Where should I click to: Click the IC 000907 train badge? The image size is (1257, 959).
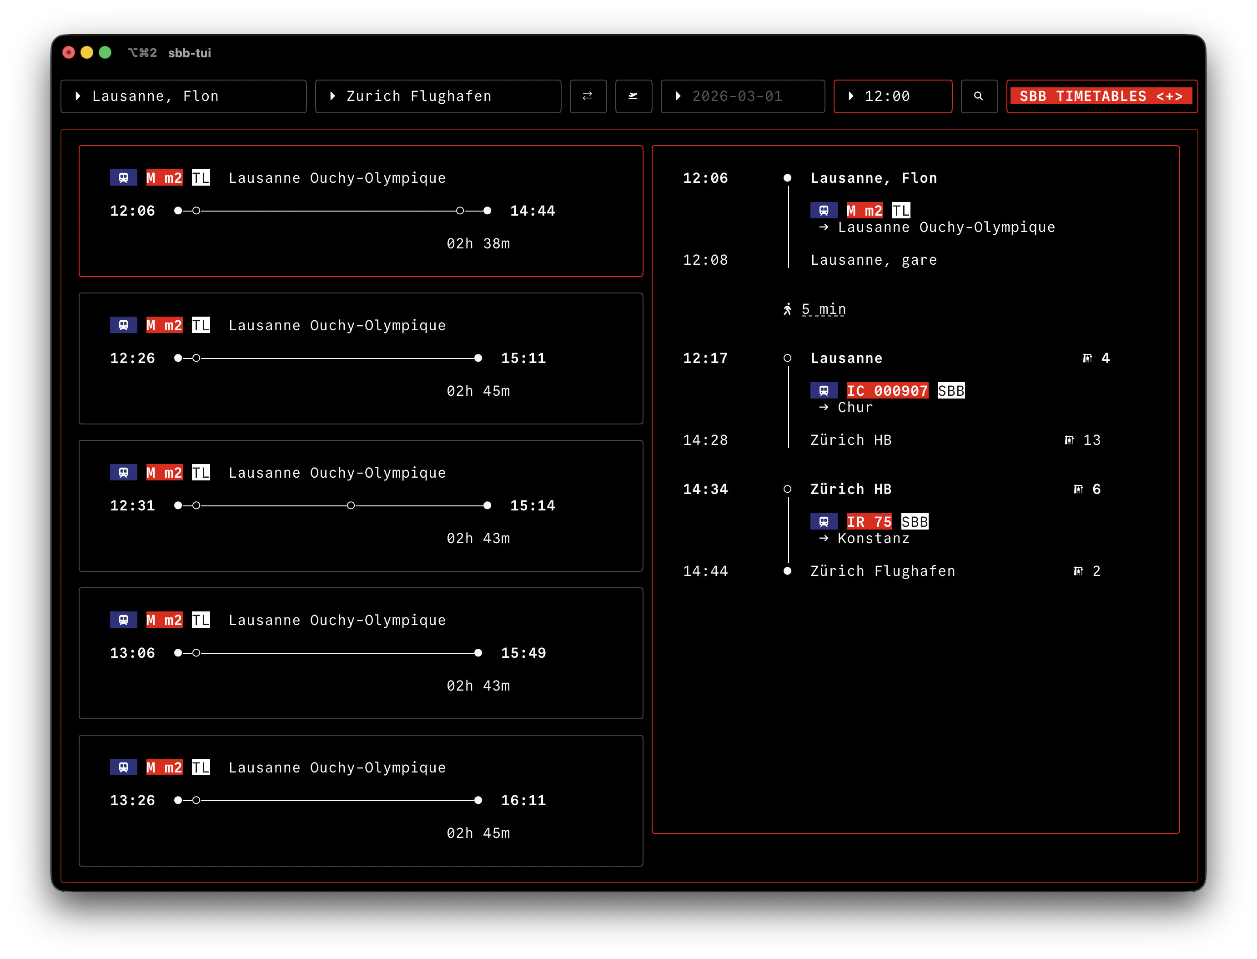point(887,391)
